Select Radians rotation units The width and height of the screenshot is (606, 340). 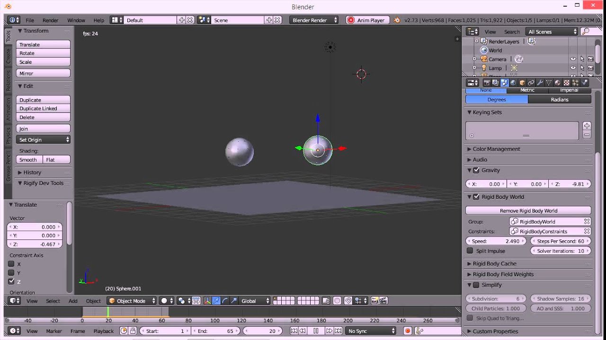pos(560,100)
